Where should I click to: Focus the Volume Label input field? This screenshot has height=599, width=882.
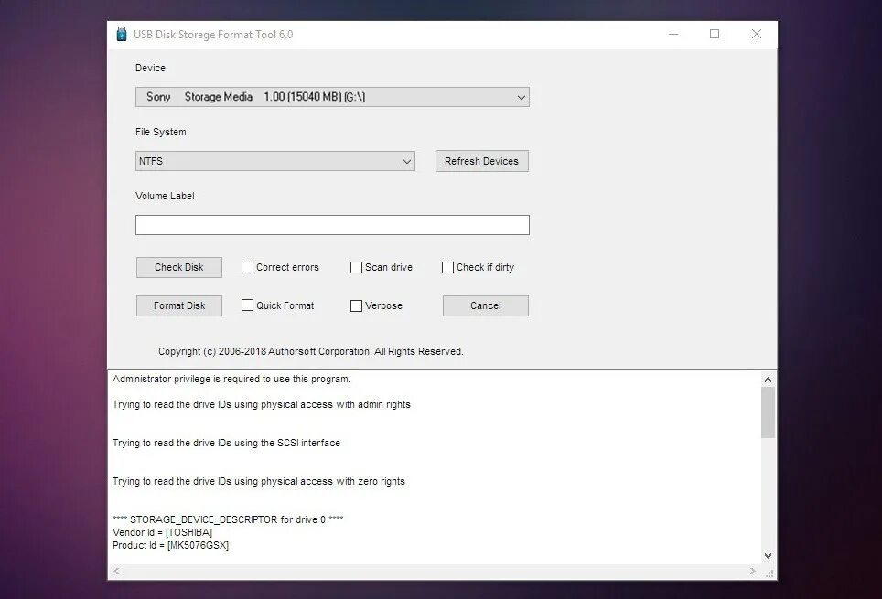[332, 225]
